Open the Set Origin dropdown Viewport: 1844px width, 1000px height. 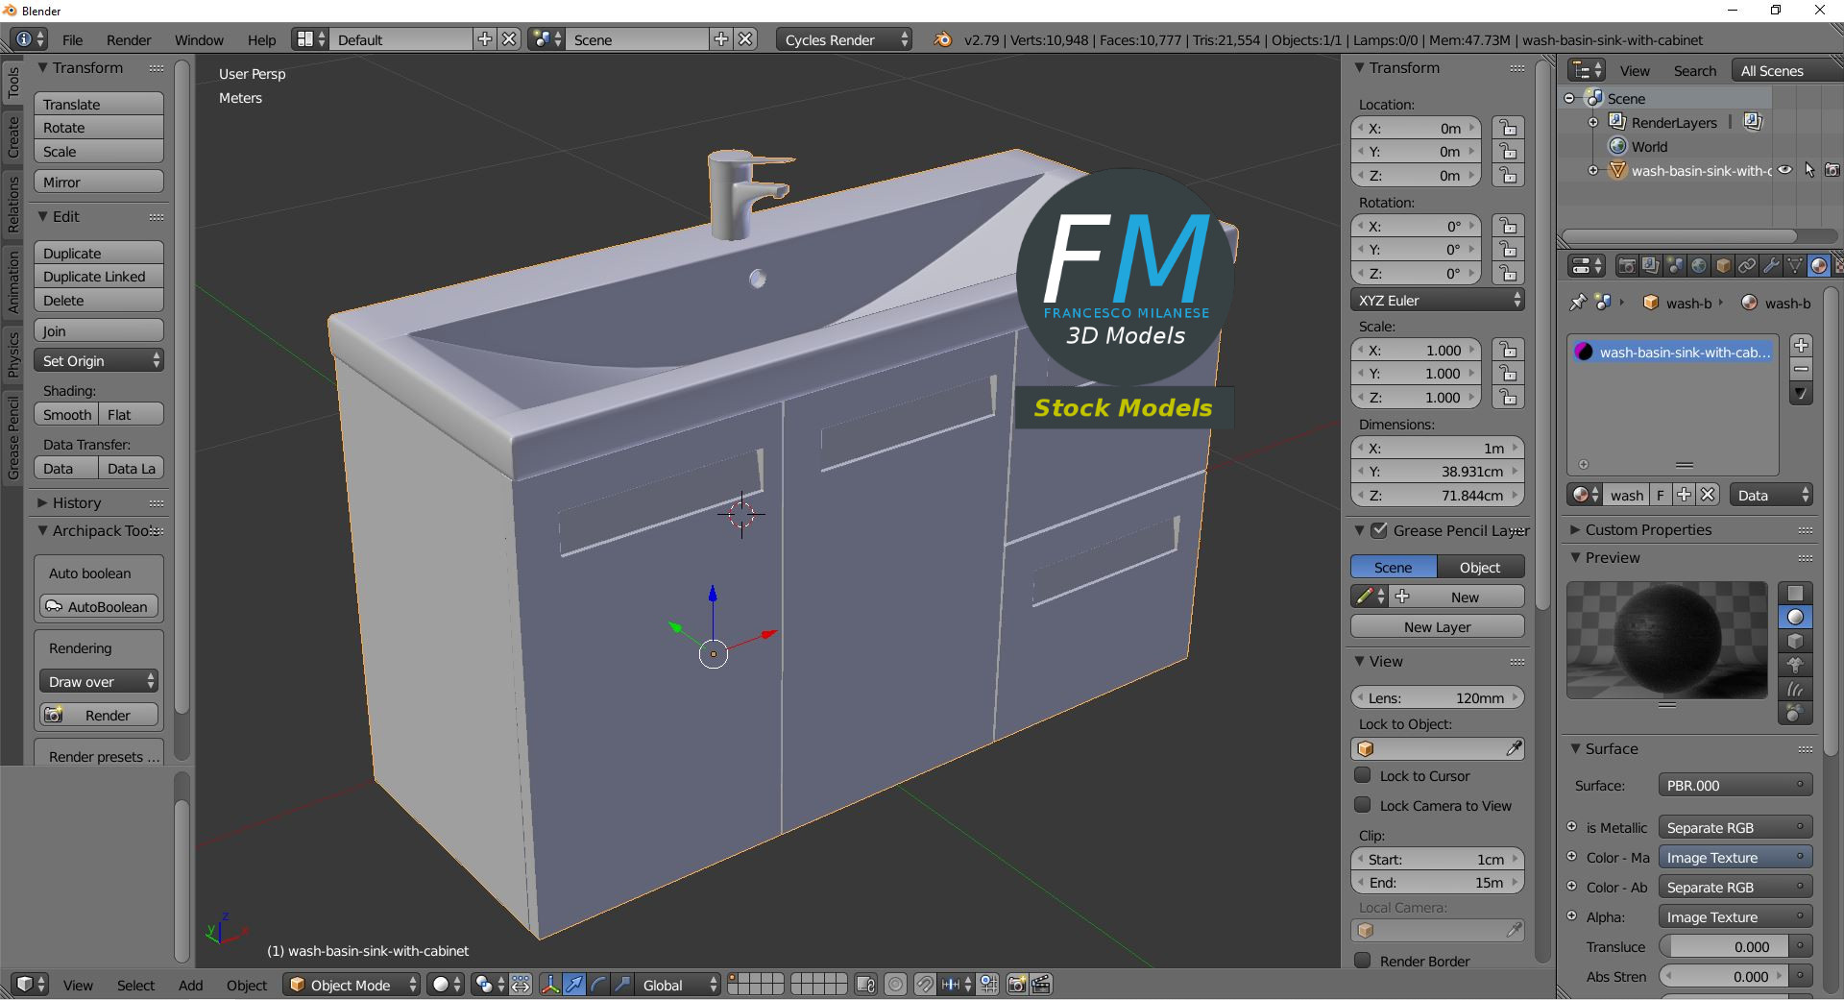pyautogui.click(x=99, y=361)
